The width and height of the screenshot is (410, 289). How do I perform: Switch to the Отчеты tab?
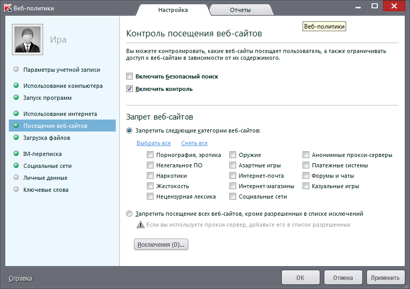(x=240, y=10)
